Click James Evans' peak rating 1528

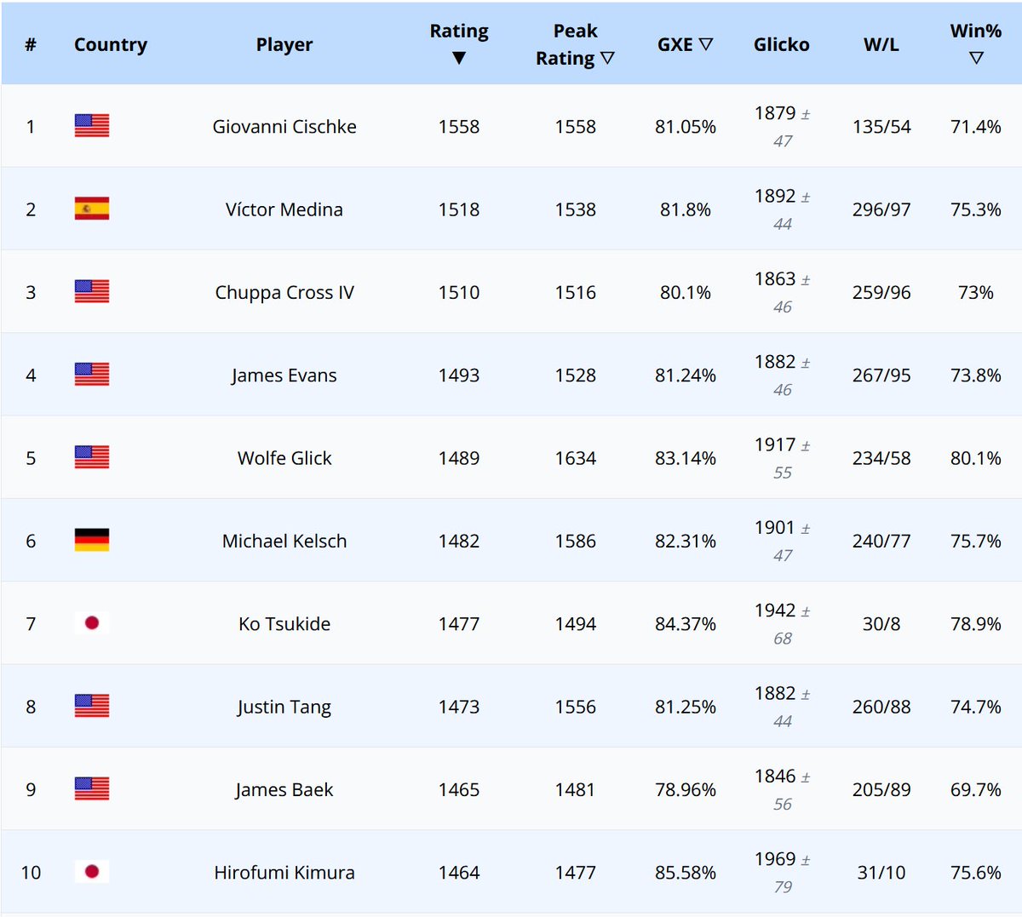coord(576,375)
